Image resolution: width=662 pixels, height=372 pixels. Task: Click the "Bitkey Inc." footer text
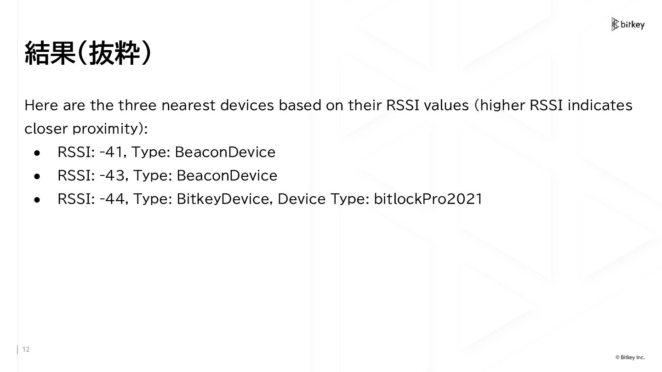click(633, 357)
